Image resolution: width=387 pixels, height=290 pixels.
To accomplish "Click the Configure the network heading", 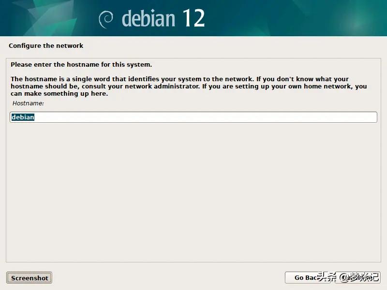I will point(46,45).
